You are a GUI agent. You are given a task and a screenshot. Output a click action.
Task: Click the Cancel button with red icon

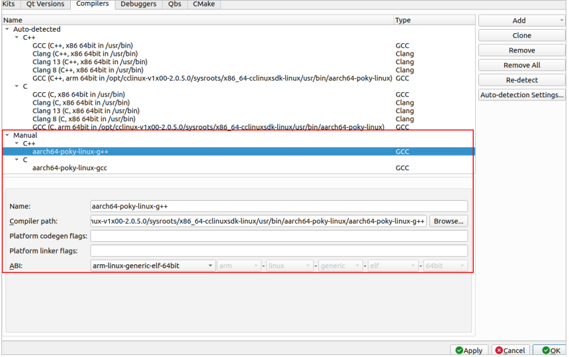[510, 350]
